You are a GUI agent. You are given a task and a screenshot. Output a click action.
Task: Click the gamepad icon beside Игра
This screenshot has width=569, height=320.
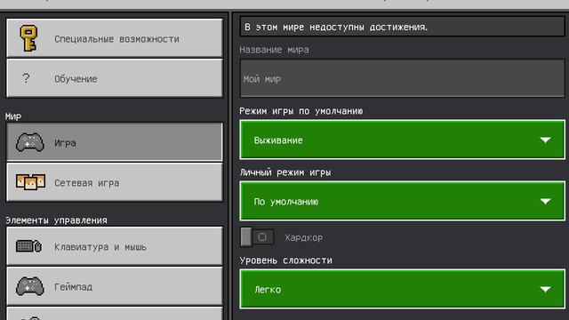(29, 142)
